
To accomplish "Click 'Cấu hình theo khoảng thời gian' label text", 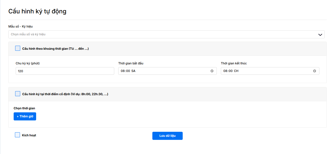I will click(x=55, y=49).
